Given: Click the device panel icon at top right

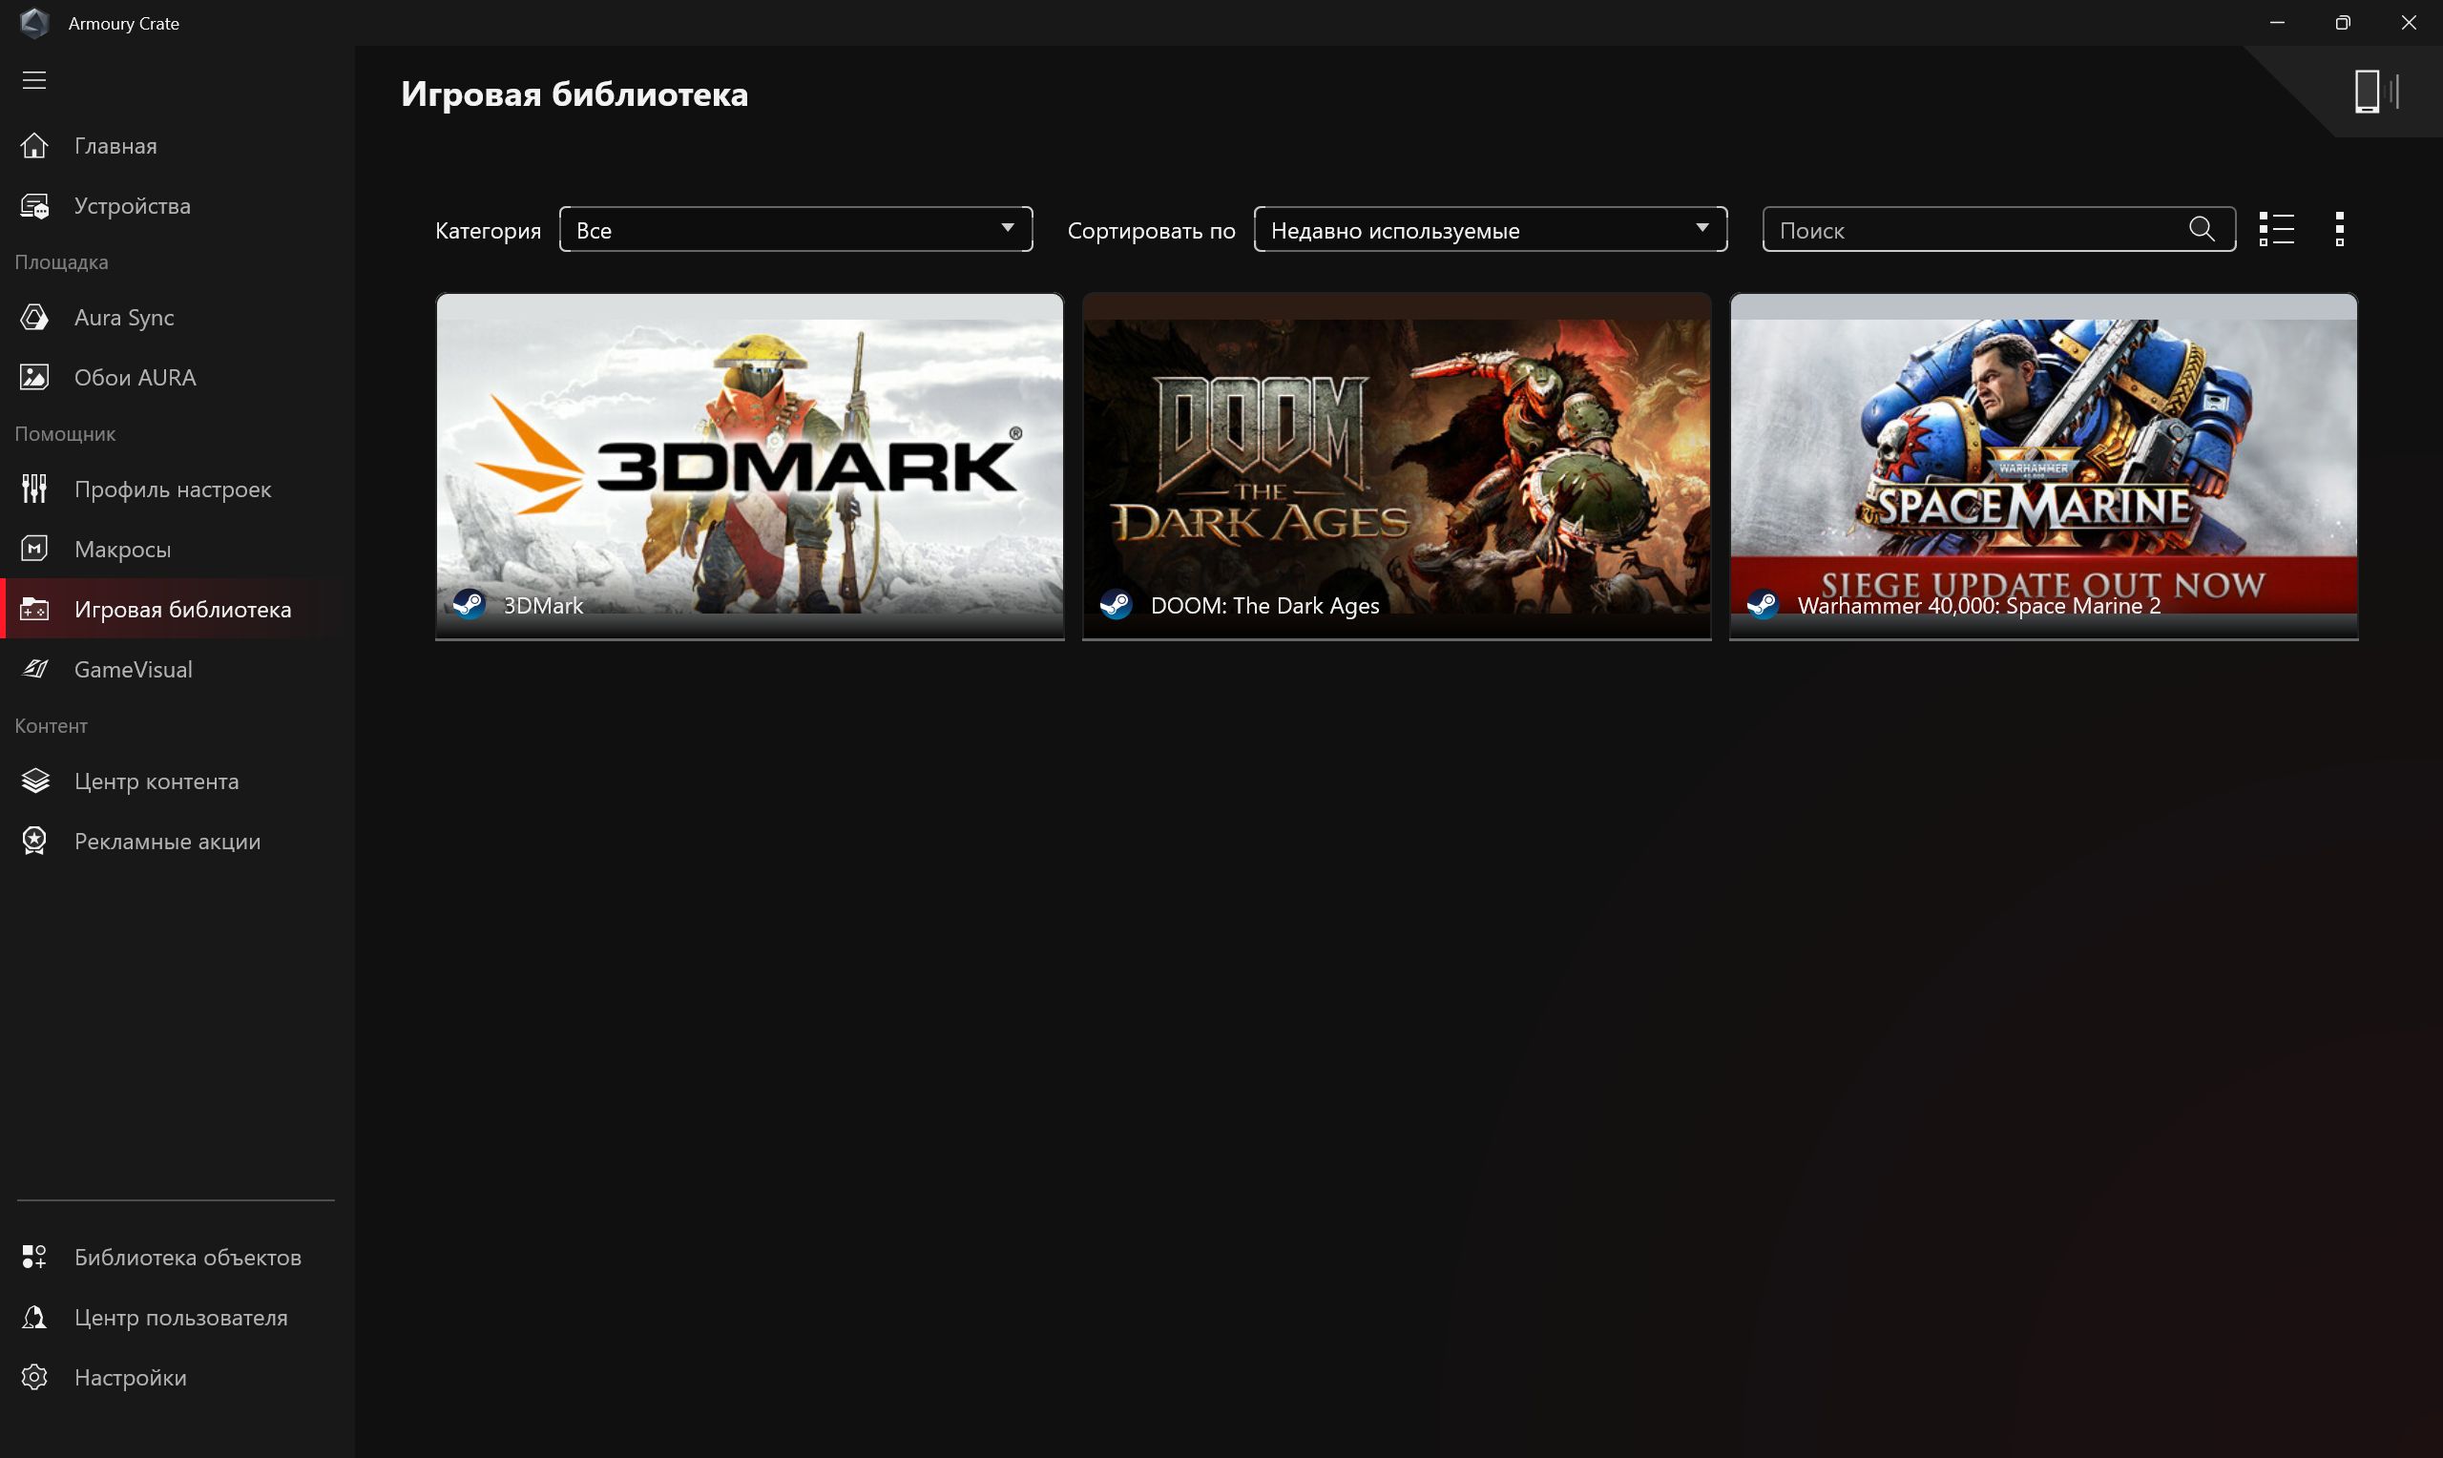Looking at the screenshot, I should tap(2375, 92).
